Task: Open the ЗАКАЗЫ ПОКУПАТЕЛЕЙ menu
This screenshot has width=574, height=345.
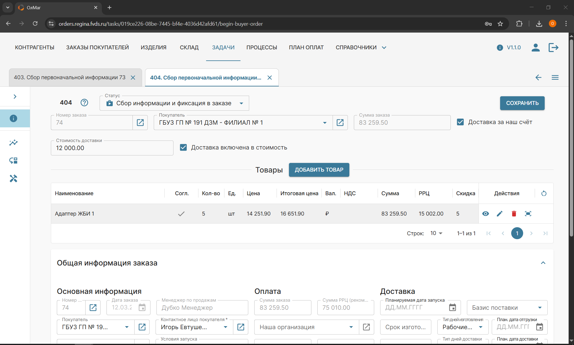Action: (98, 48)
